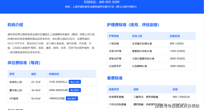
Task: Click the Ⅱ级半护理 cell
Action: (x=115, y=51)
